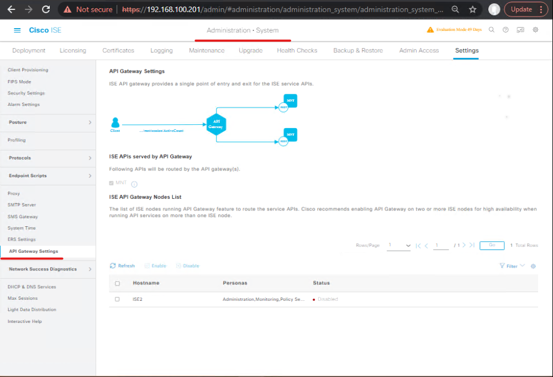Viewport: 553px width, 377px height.
Task: Open the table Filter funnel
Action: (502, 266)
